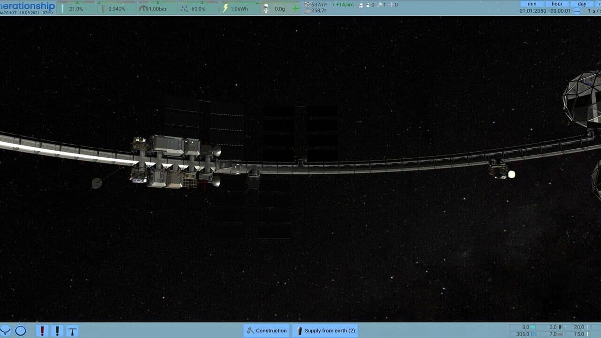The width and height of the screenshot is (601, 338).
Task: Click the black exclamation warning icon
Action: click(x=57, y=330)
